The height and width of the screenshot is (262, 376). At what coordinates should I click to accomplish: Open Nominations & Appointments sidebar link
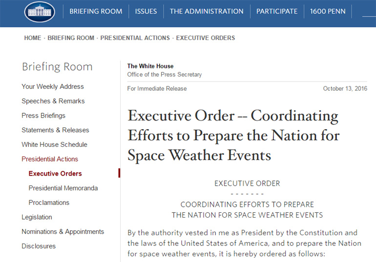[63, 232]
